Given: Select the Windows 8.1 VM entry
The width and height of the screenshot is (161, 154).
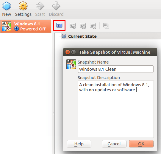Looking at the screenshot, I should [26, 26].
